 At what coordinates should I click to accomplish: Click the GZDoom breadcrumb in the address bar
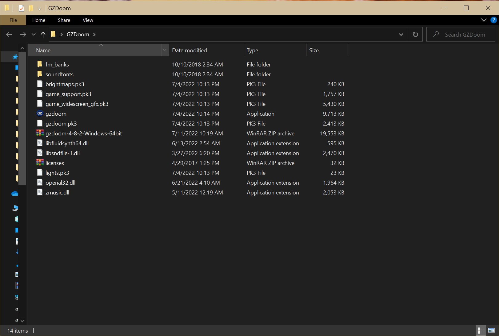[x=78, y=34]
